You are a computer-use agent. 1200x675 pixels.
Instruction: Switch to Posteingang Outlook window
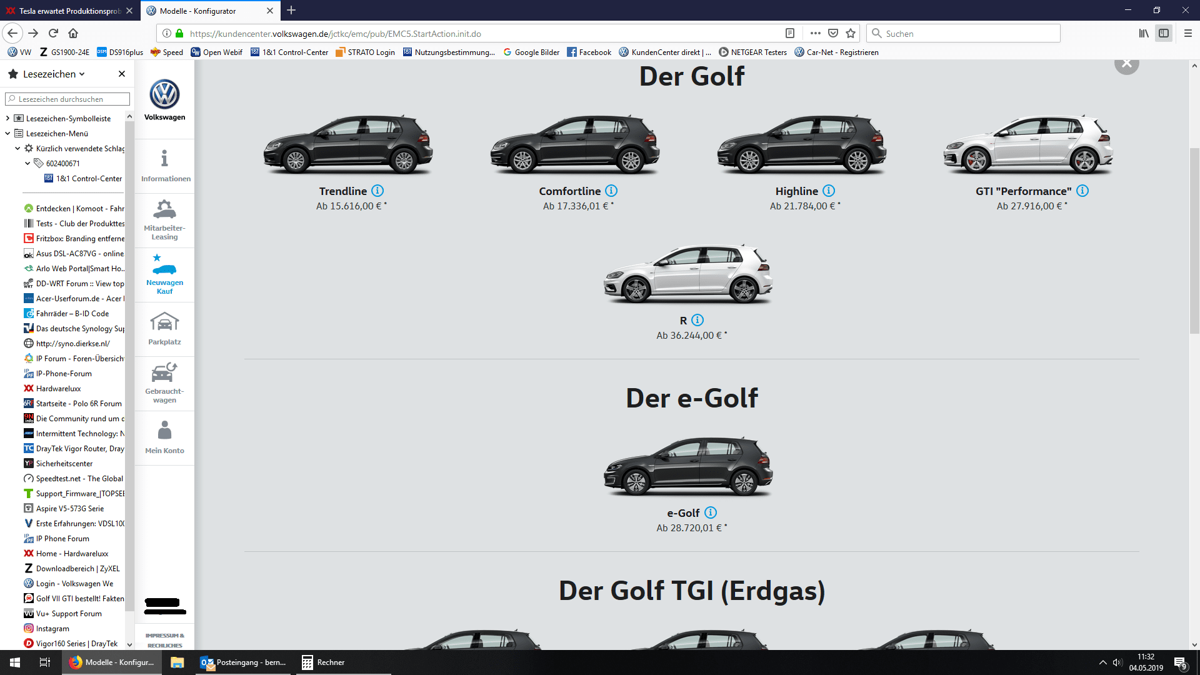[243, 662]
